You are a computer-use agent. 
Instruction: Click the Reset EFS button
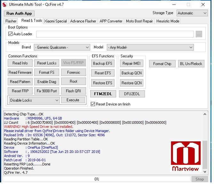click(x=103, y=73)
